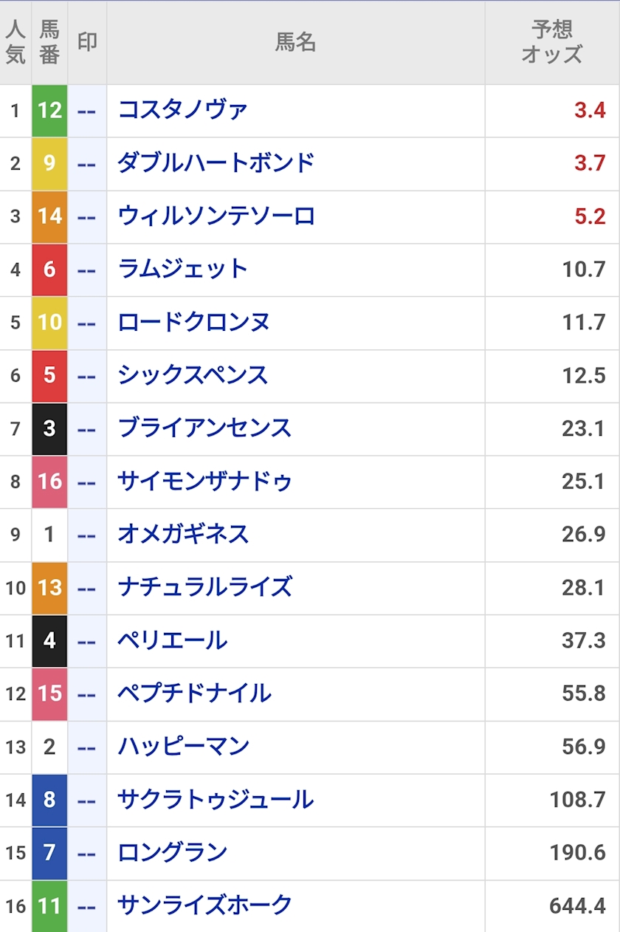The width and height of the screenshot is (620, 932).
Task: Click green number 12 horse badge
Action: click(x=49, y=111)
